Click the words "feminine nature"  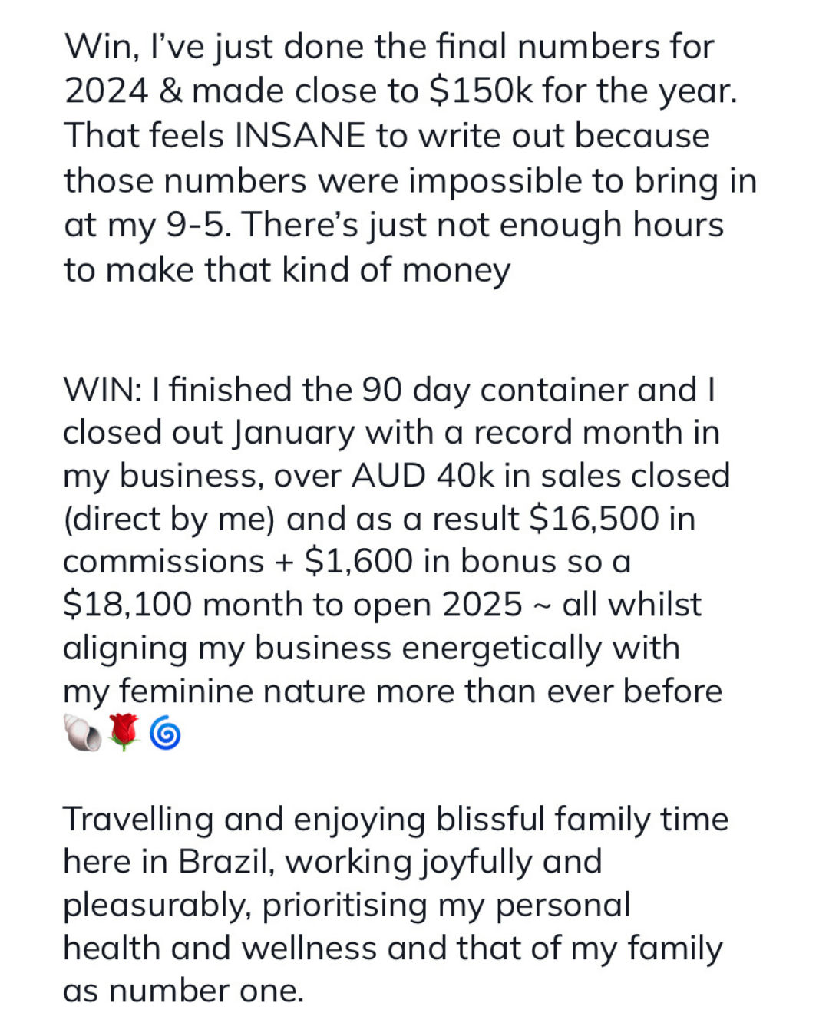click(243, 691)
